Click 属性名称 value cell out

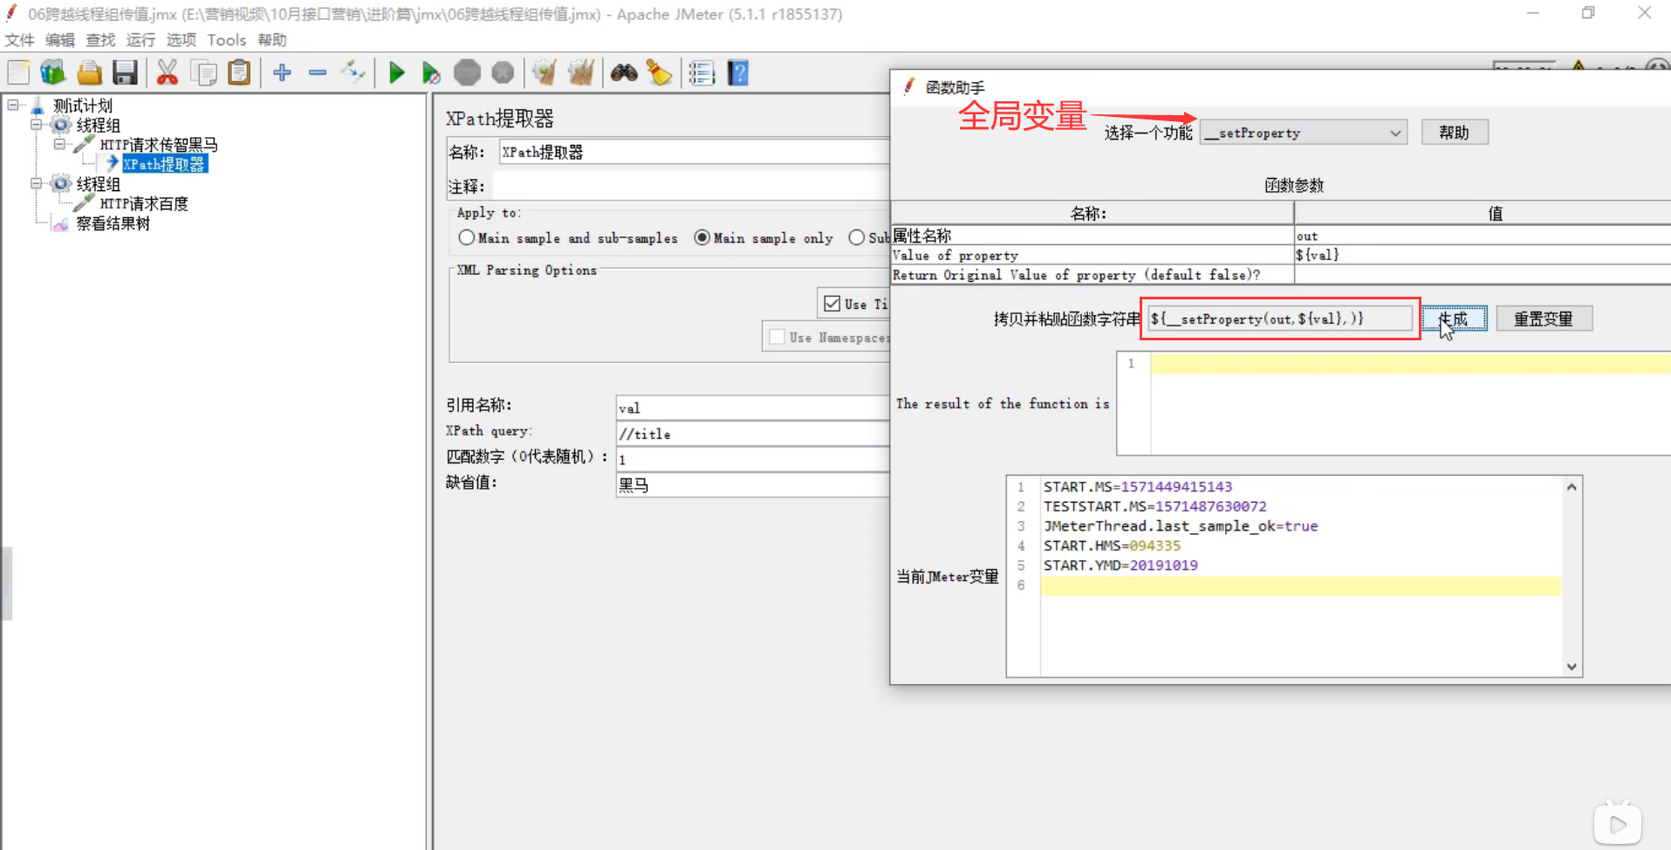tap(1483, 236)
